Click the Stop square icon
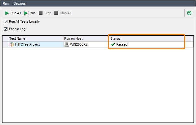The image size is (196, 125). pyautogui.click(x=41, y=13)
